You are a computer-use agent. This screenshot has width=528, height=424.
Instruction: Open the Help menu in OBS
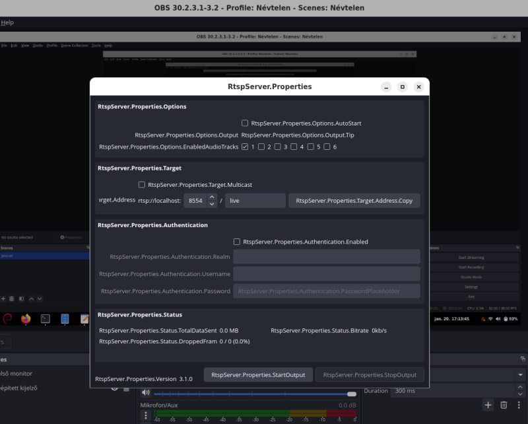(7, 22)
